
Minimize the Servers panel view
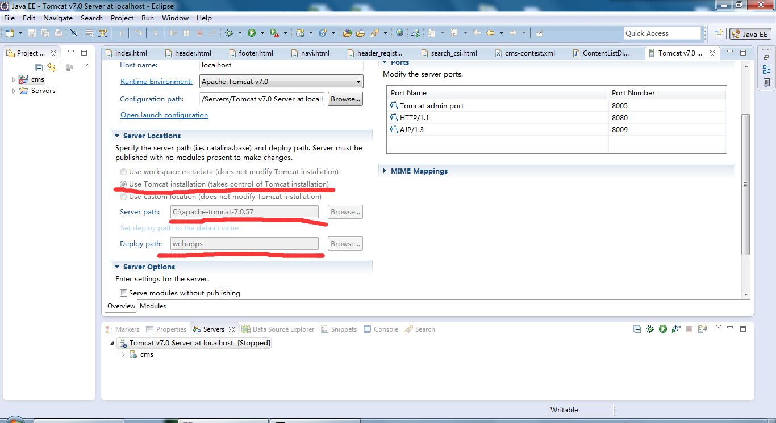731,328
